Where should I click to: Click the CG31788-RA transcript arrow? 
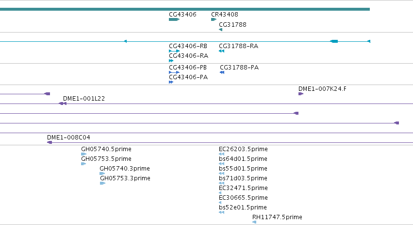(221, 51)
